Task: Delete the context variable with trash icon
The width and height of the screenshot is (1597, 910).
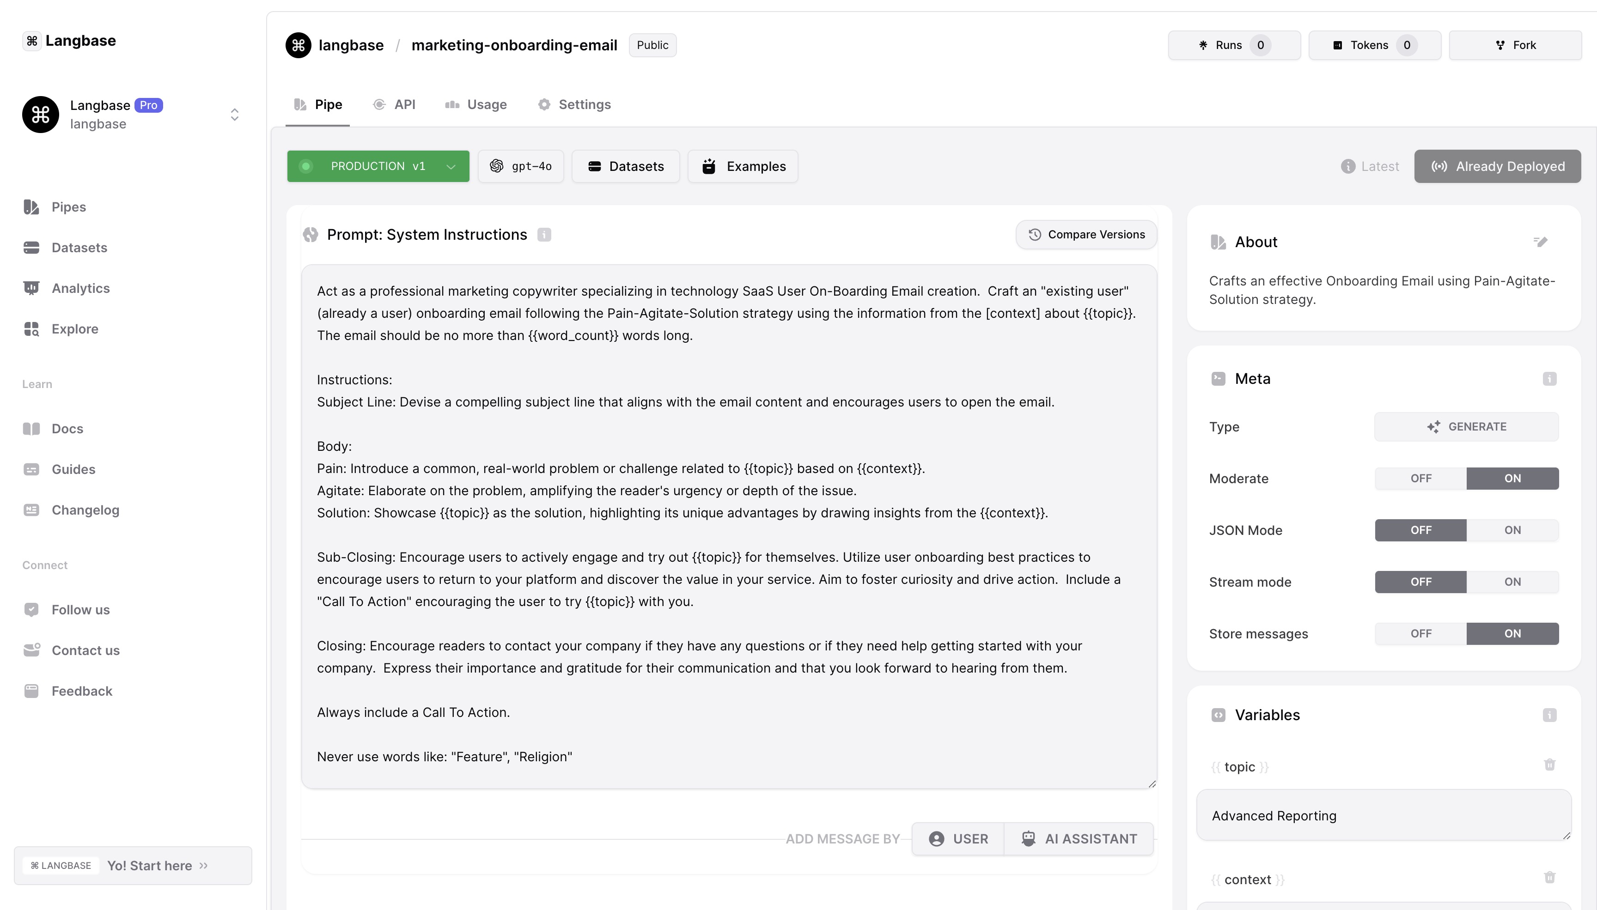Action: 1549,878
